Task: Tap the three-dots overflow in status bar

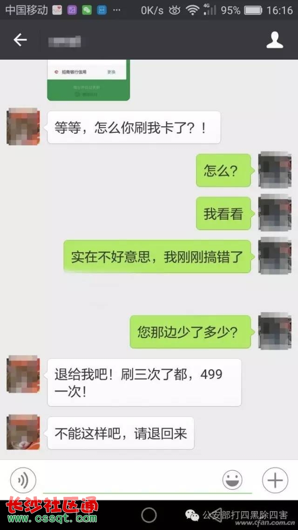Action: [116, 10]
